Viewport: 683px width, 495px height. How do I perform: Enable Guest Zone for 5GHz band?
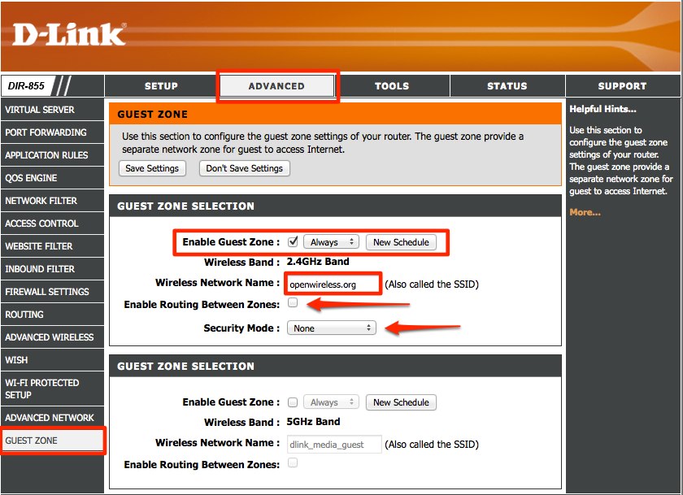point(293,402)
